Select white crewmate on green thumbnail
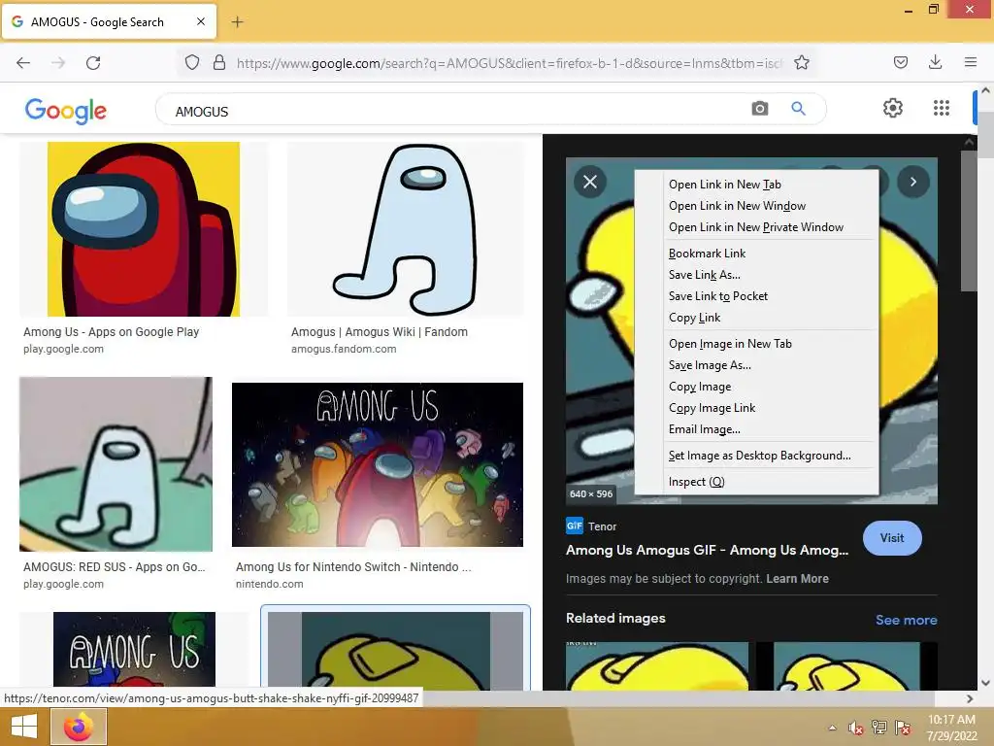The height and width of the screenshot is (746, 994). coord(116,464)
